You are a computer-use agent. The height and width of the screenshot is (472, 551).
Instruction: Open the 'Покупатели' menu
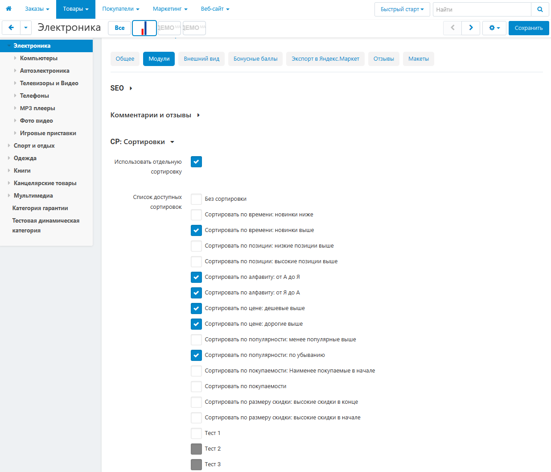pos(121,9)
